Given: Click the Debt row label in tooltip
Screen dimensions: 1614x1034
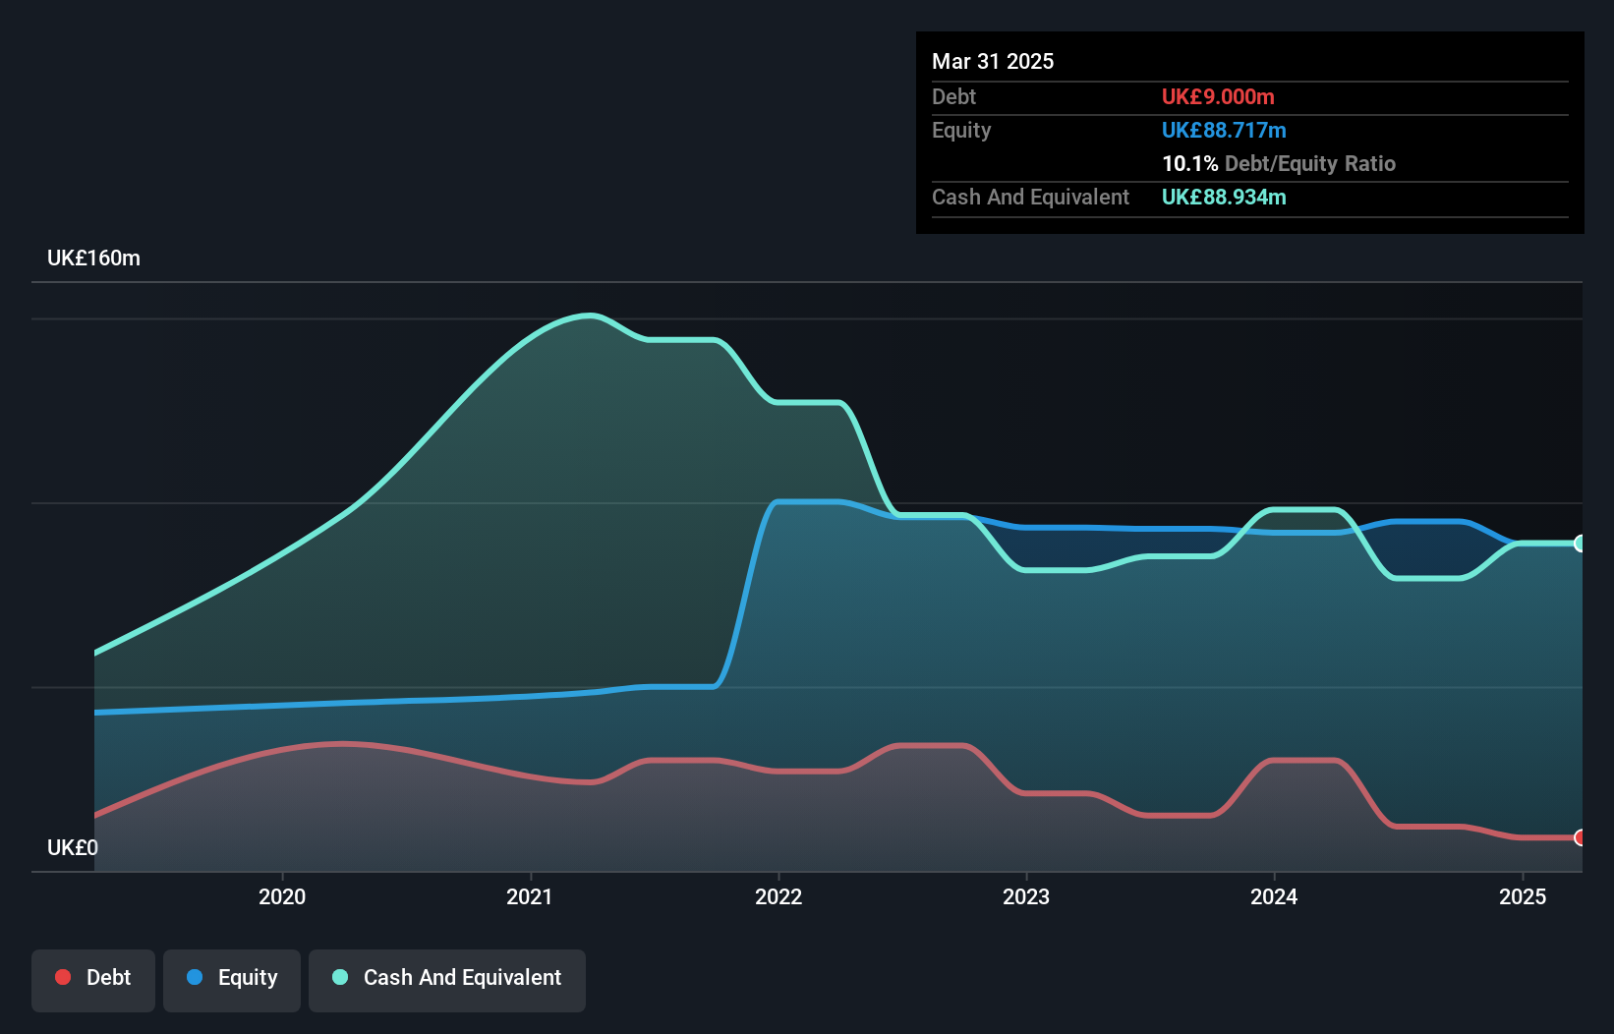Looking at the screenshot, I should [953, 96].
